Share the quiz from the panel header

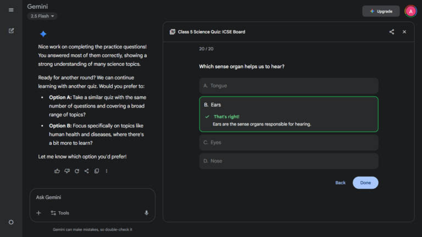pos(392,32)
